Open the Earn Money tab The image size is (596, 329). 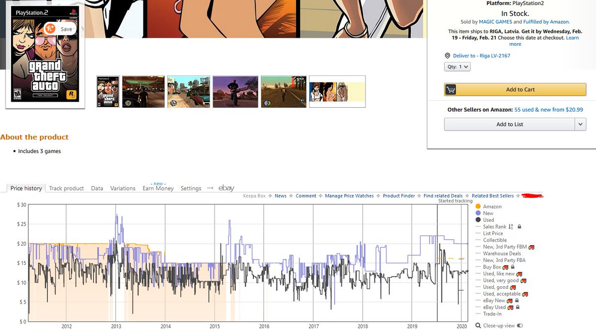coord(158,188)
